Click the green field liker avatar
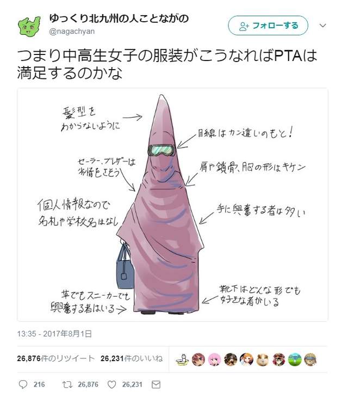 click(x=295, y=359)
